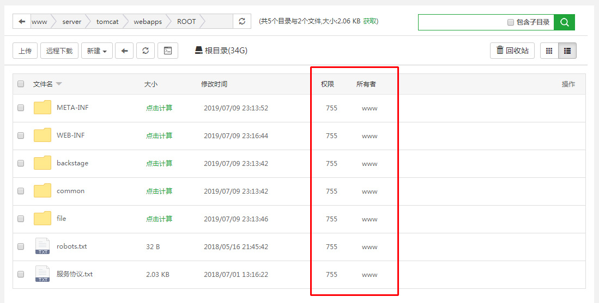Click the toolbar refresh icon beside 新建
599x303 pixels.
click(x=146, y=51)
